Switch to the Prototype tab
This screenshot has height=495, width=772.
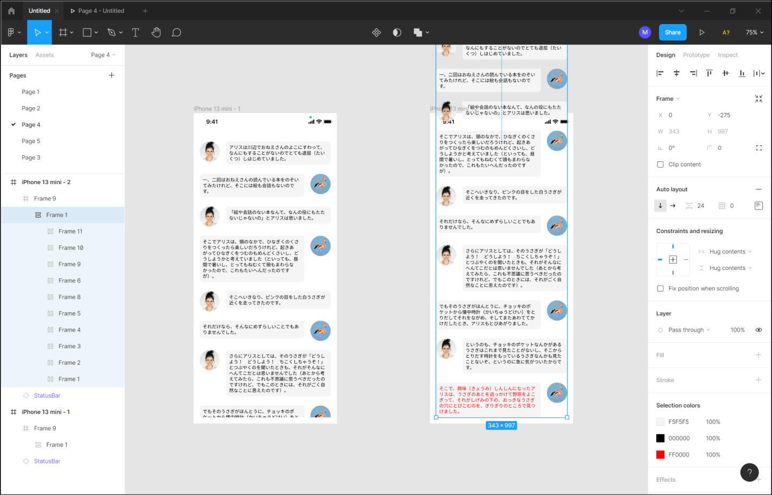696,55
